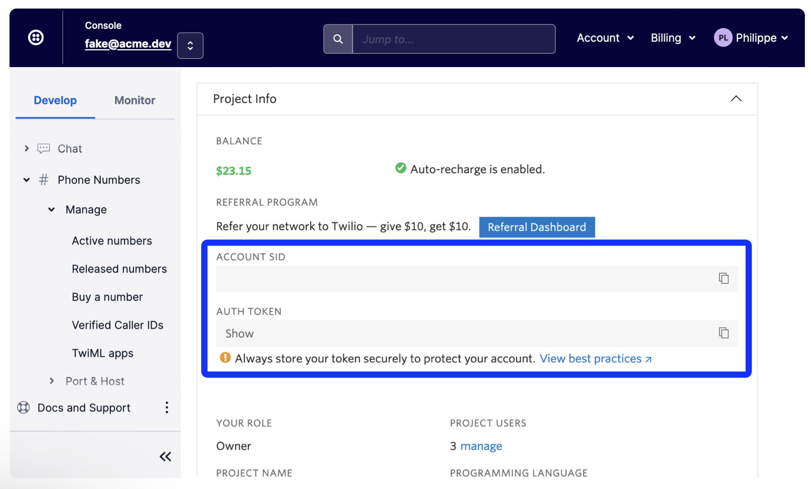Open Verified Caller IDs
The image size is (811, 489).
117,325
